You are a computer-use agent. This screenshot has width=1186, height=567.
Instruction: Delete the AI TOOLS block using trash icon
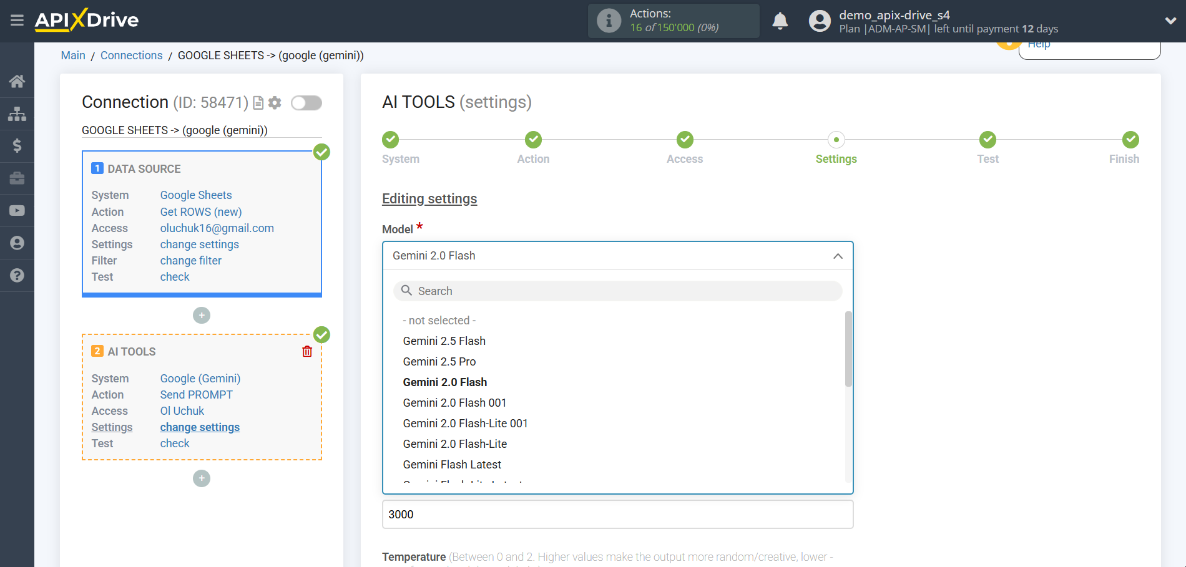[306, 351]
